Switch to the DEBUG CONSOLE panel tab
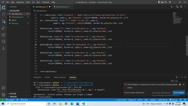 coord(60,77)
